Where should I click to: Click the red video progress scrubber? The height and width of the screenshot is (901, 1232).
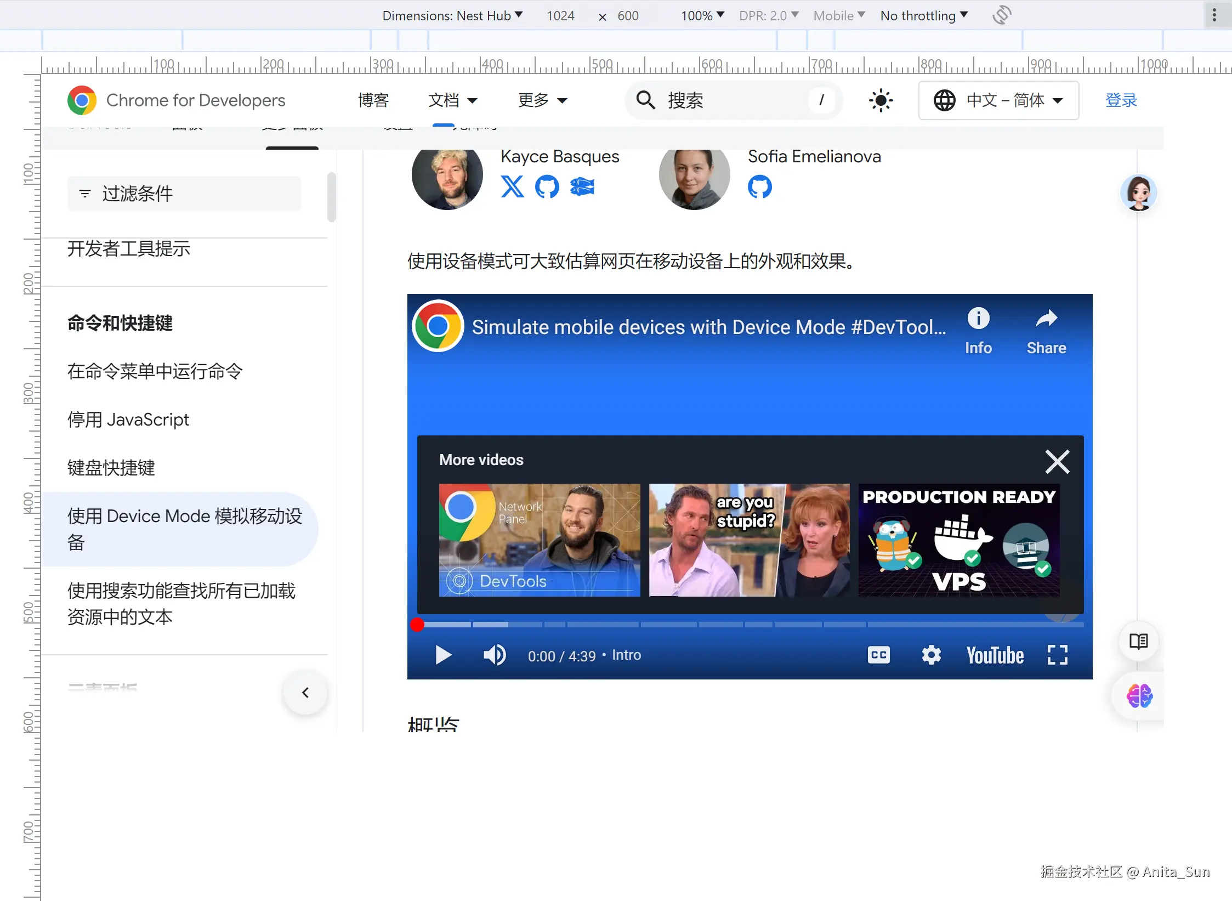click(x=417, y=625)
